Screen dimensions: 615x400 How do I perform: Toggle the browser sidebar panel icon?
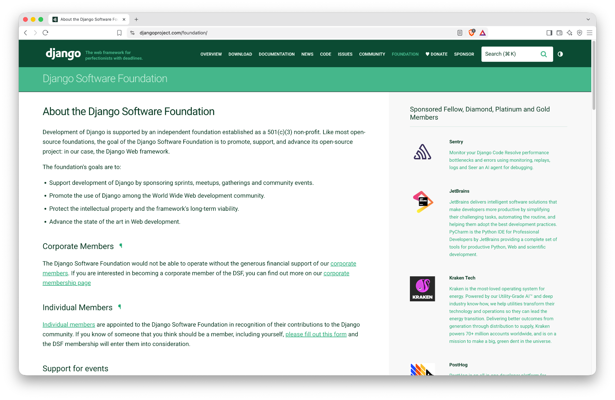pos(549,33)
